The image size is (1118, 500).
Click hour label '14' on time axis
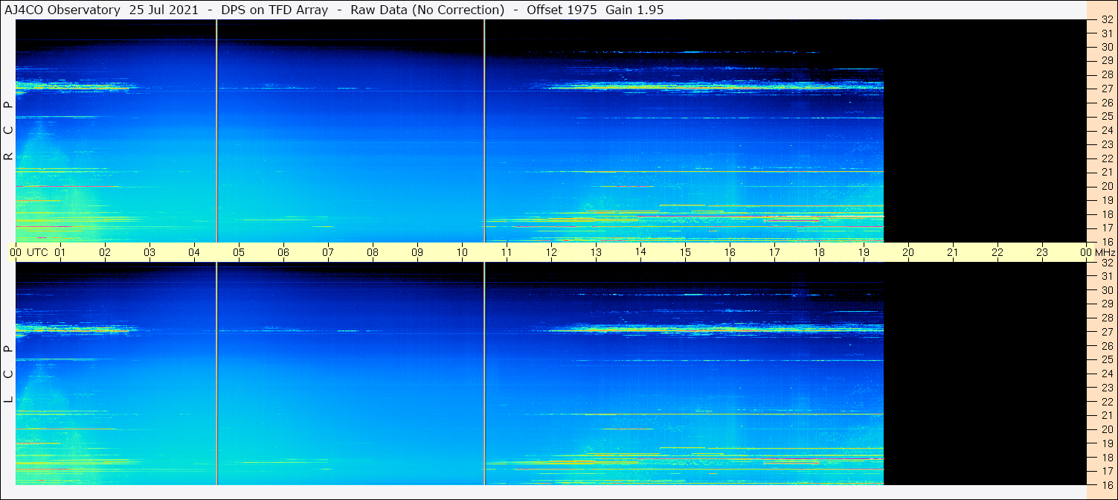point(640,252)
